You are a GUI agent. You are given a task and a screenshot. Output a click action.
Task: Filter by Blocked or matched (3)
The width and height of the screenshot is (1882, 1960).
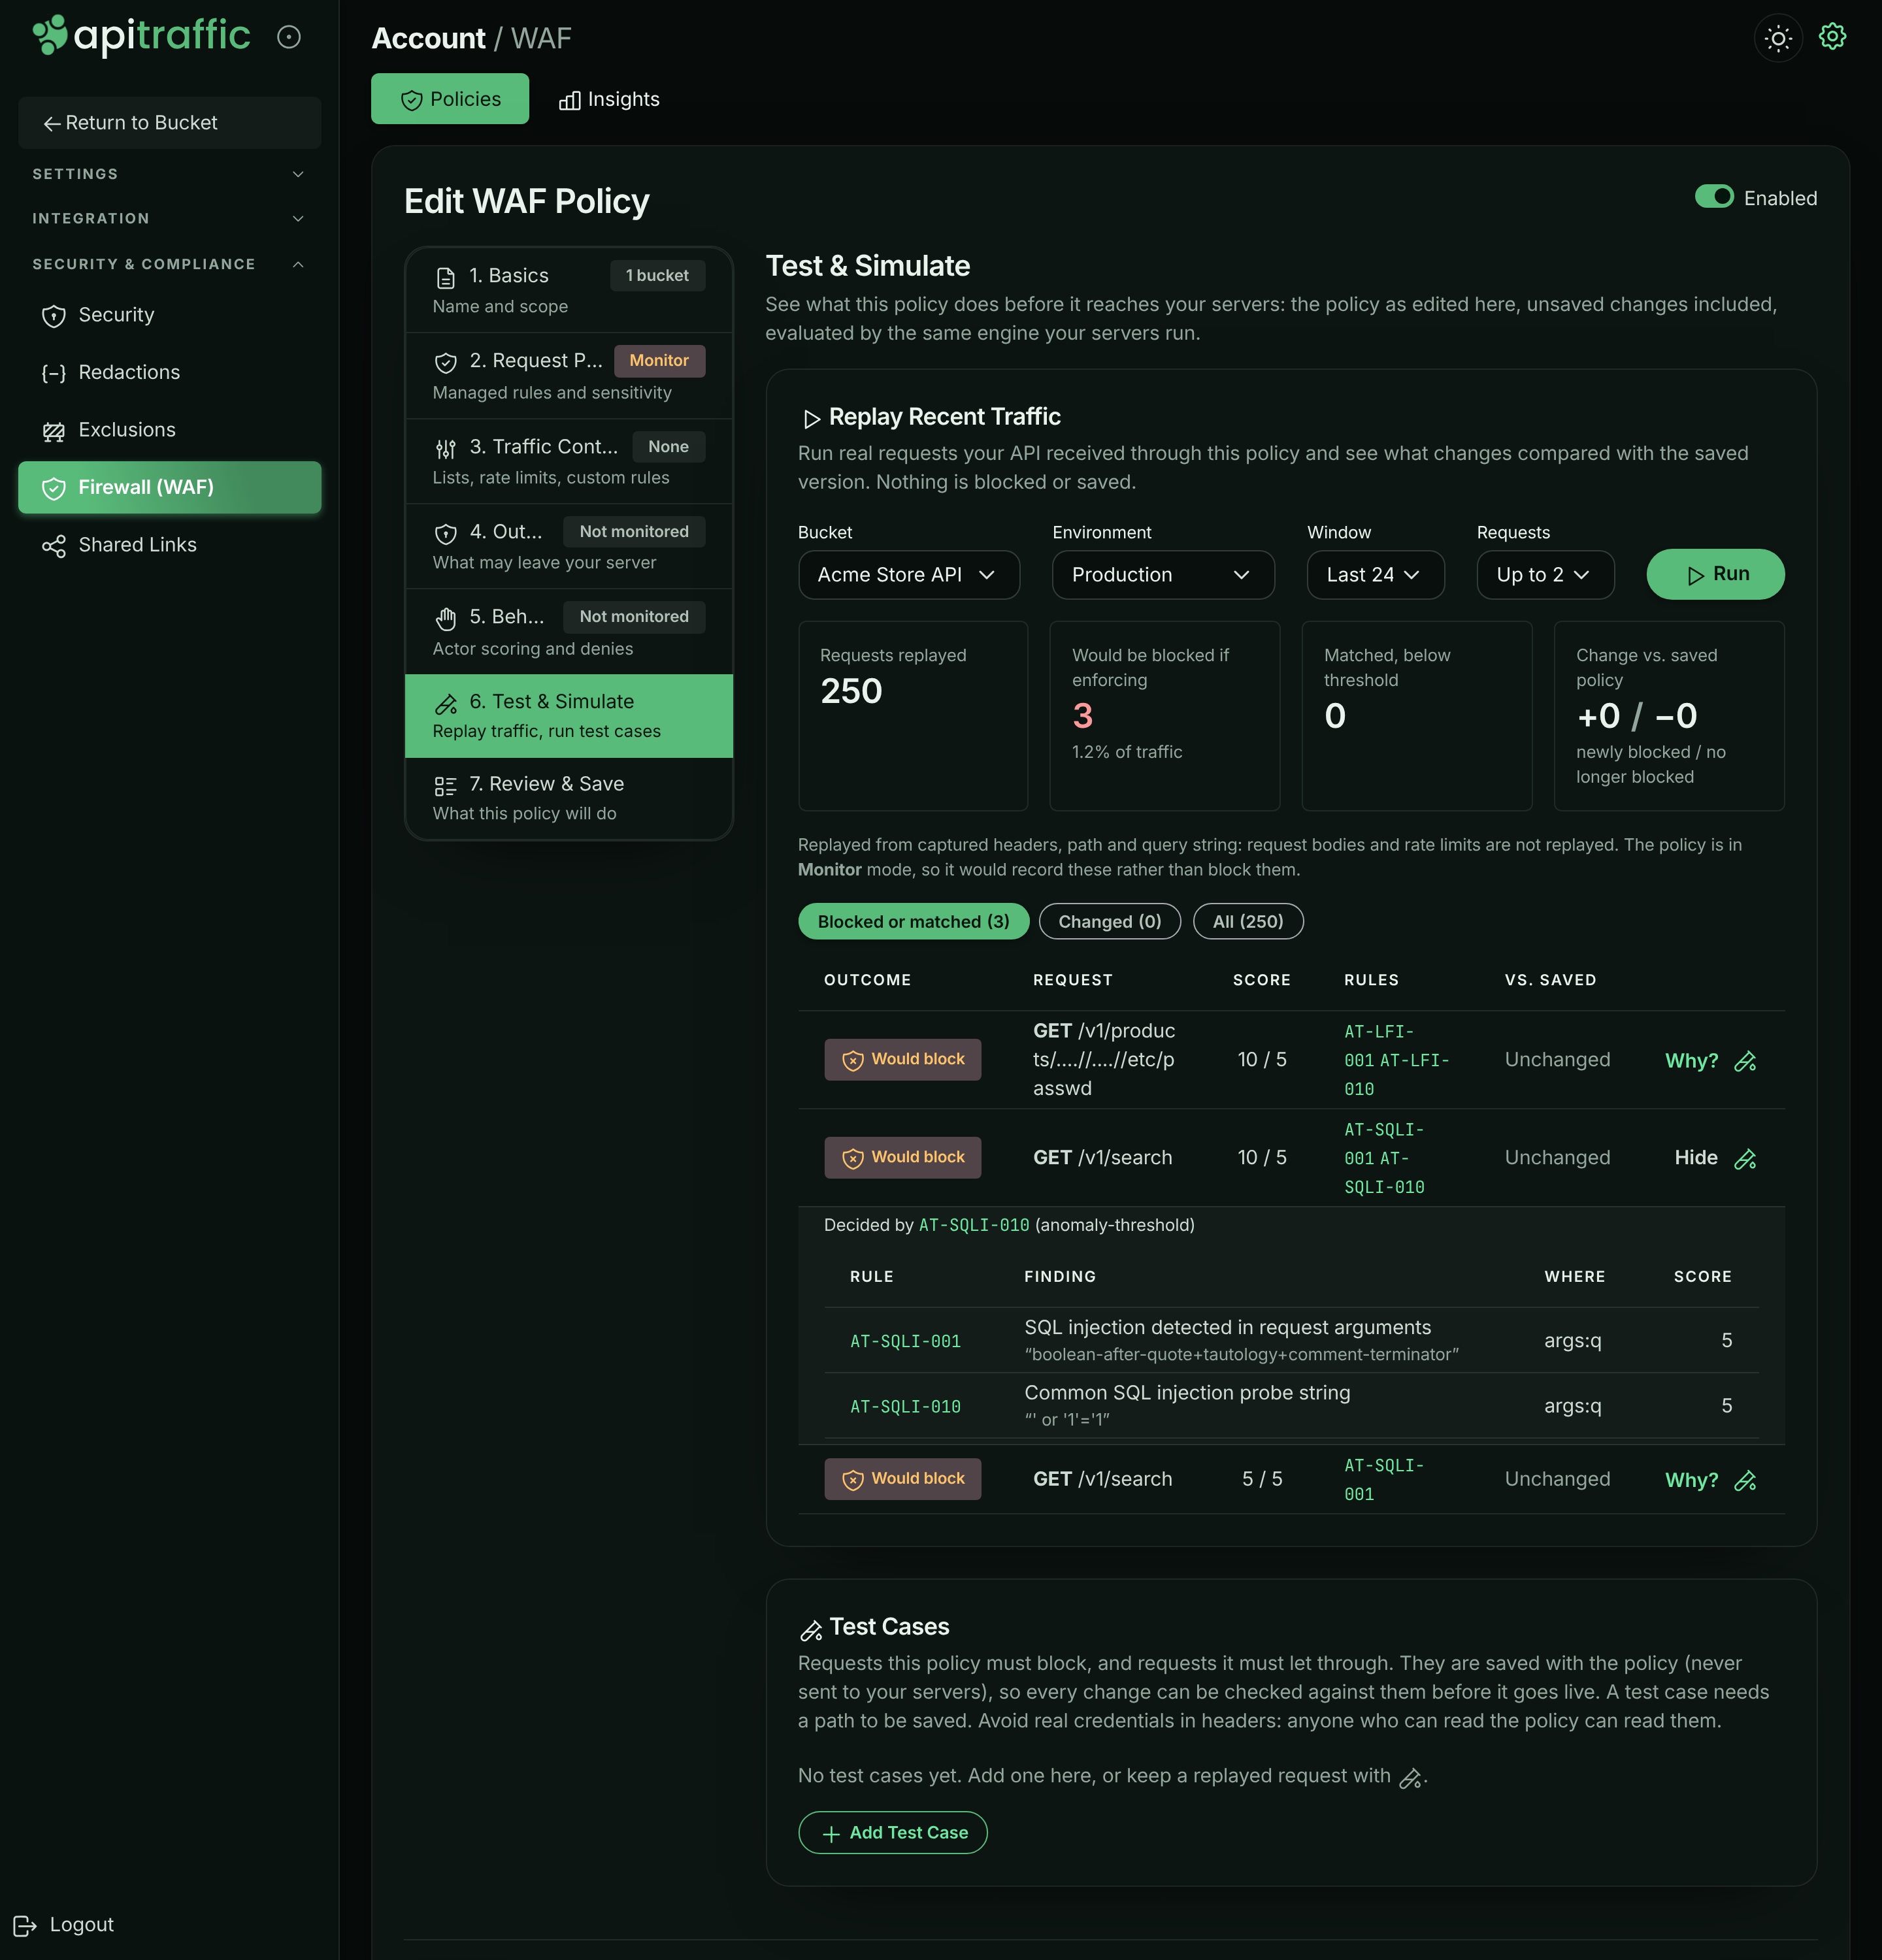pos(913,921)
